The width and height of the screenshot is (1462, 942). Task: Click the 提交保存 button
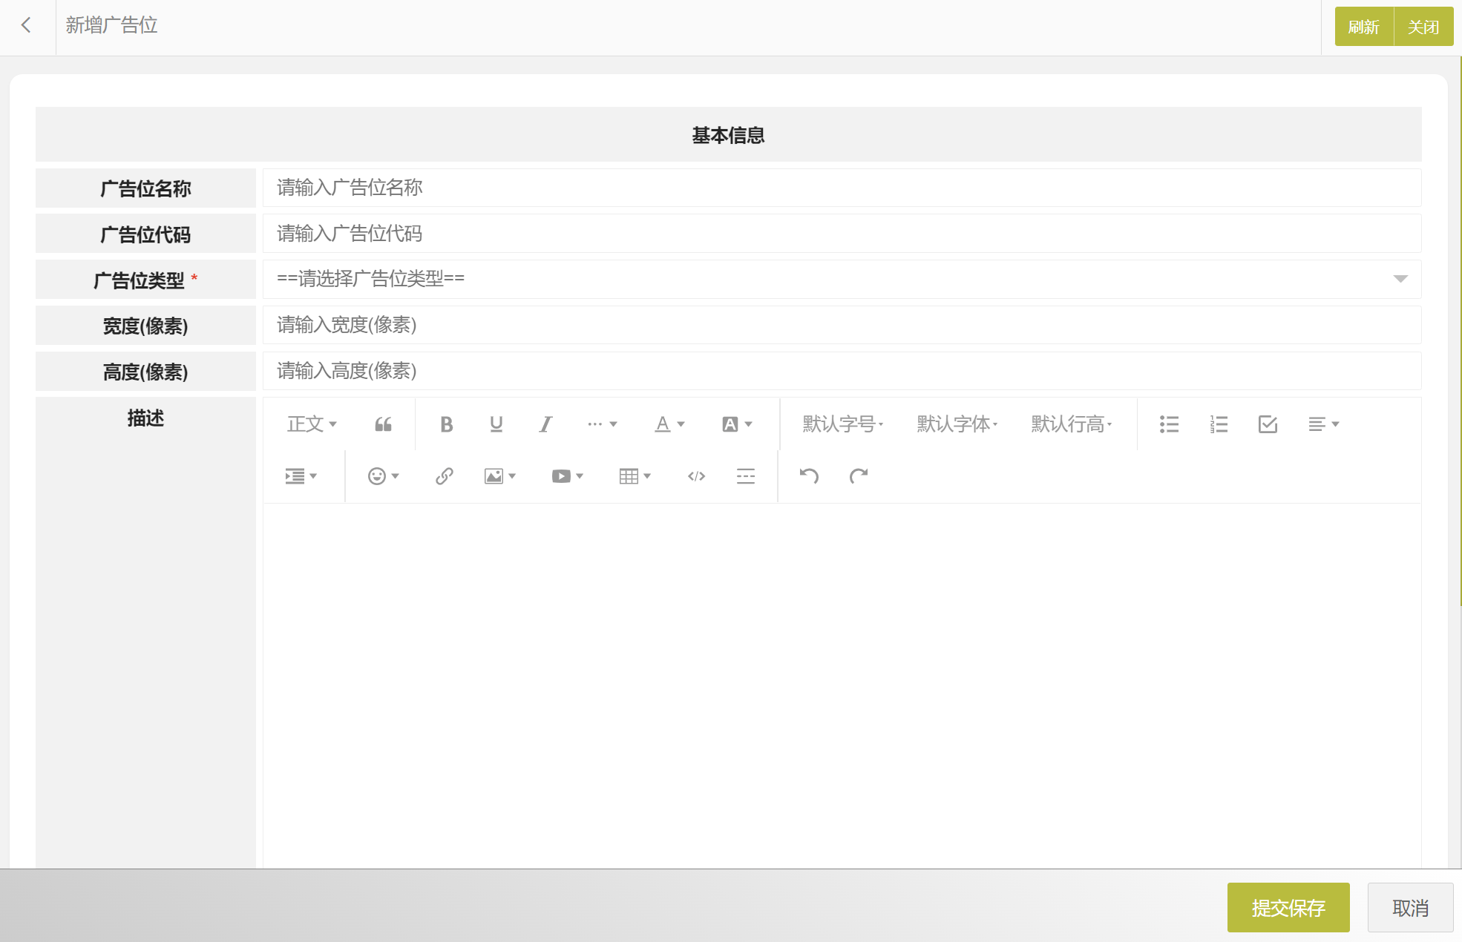(1288, 907)
